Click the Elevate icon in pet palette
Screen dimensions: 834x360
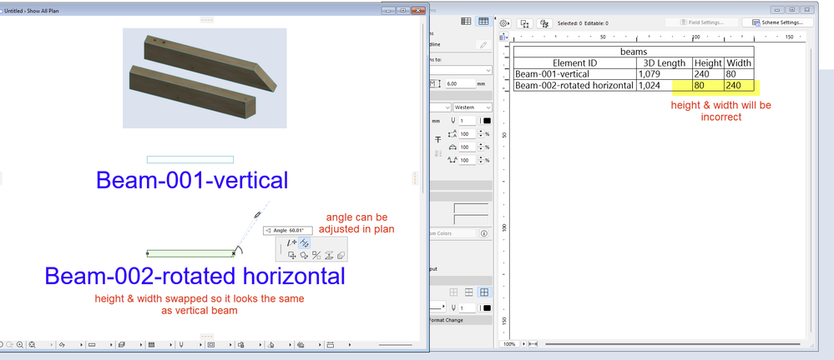click(329, 255)
